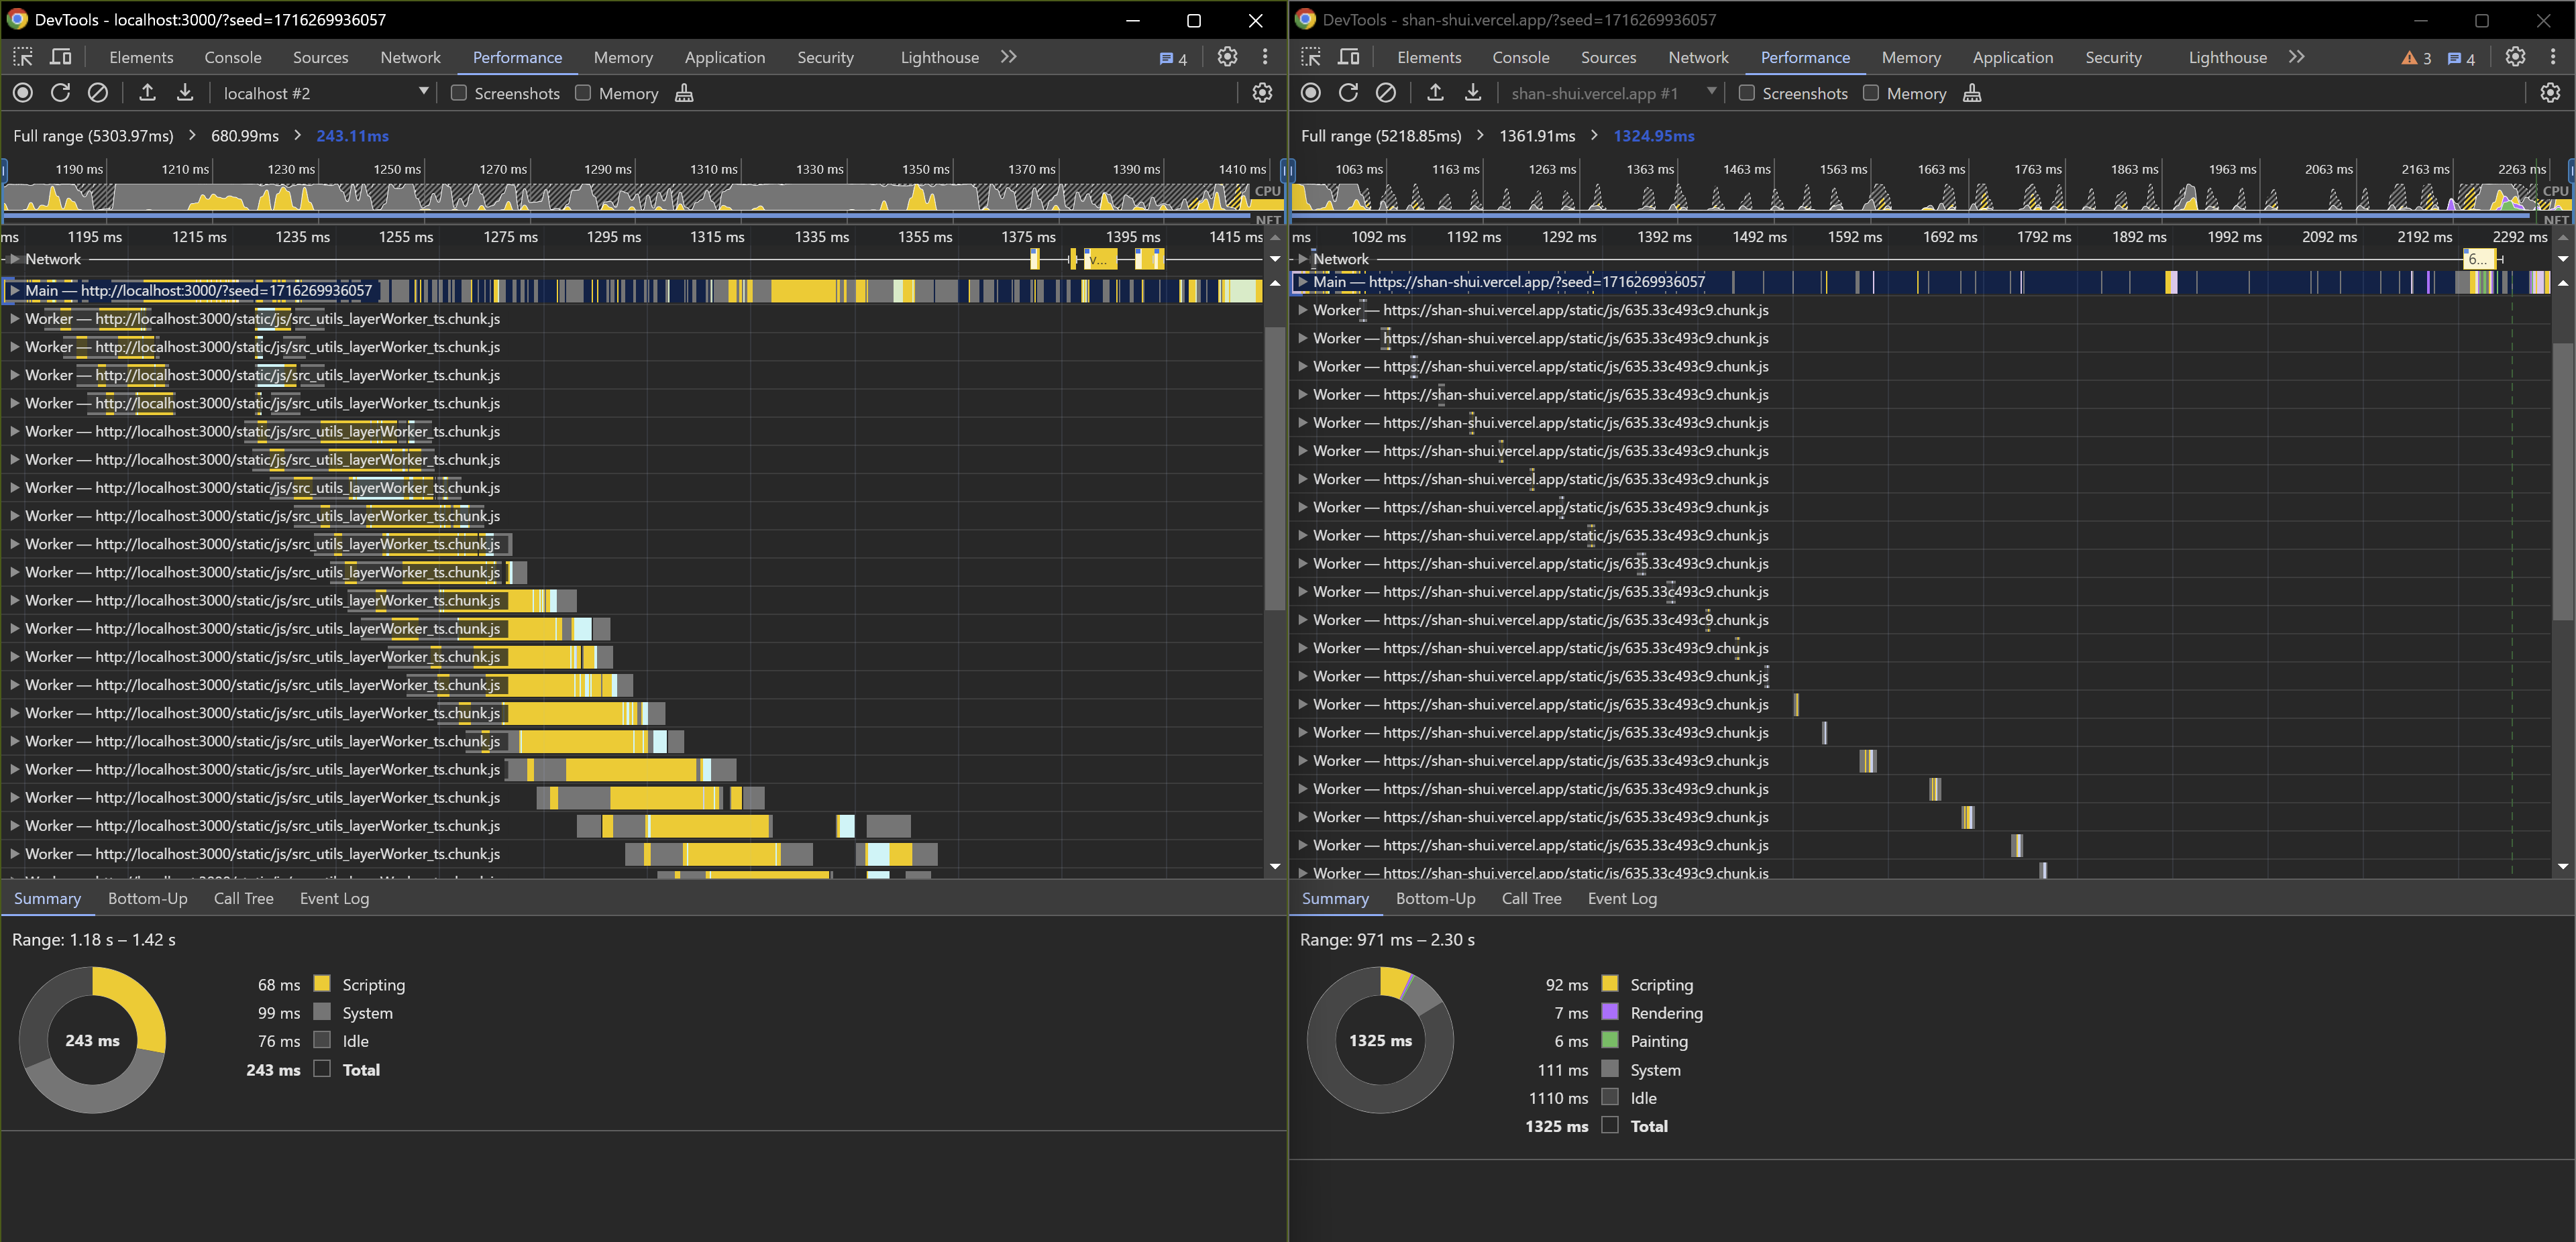Expand the Main localhost:3000 track
Viewport: 2576px width, 1242px height.
(15, 291)
